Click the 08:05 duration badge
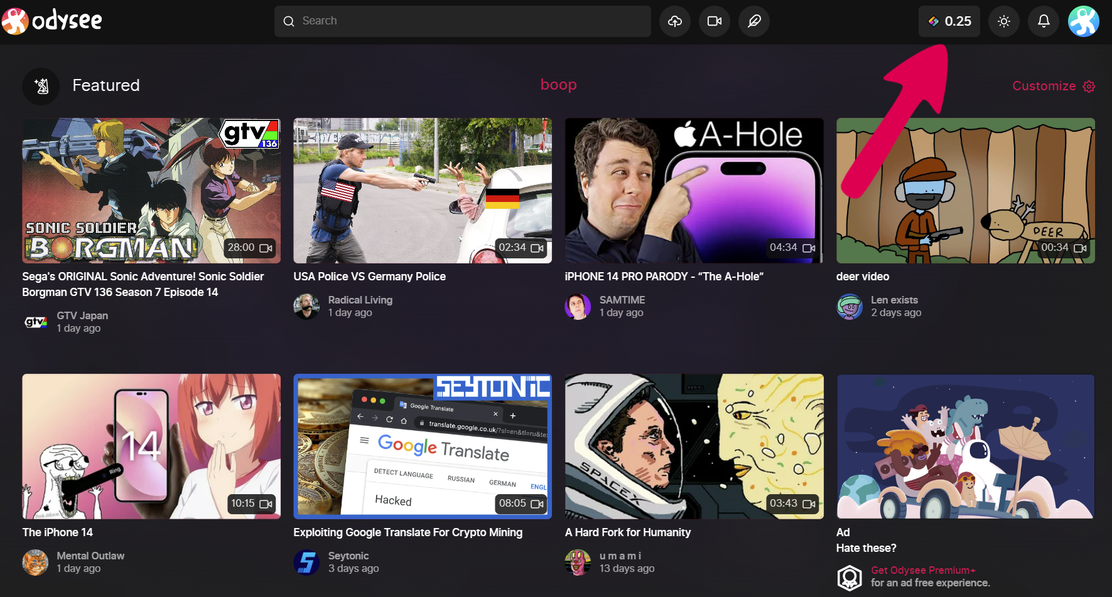Image resolution: width=1112 pixels, height=597 pixels. pyautogui.click(x=521, y=504)
